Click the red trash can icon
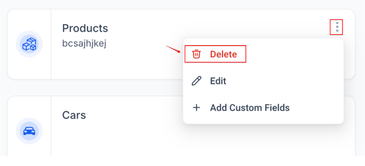This screenshot has width=365, height=166. point(196,54)
